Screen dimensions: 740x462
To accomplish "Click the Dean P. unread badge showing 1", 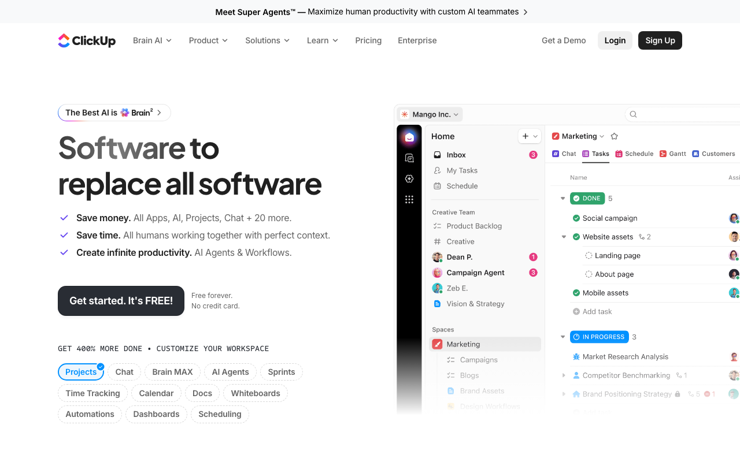I will [x=533, y=257].
